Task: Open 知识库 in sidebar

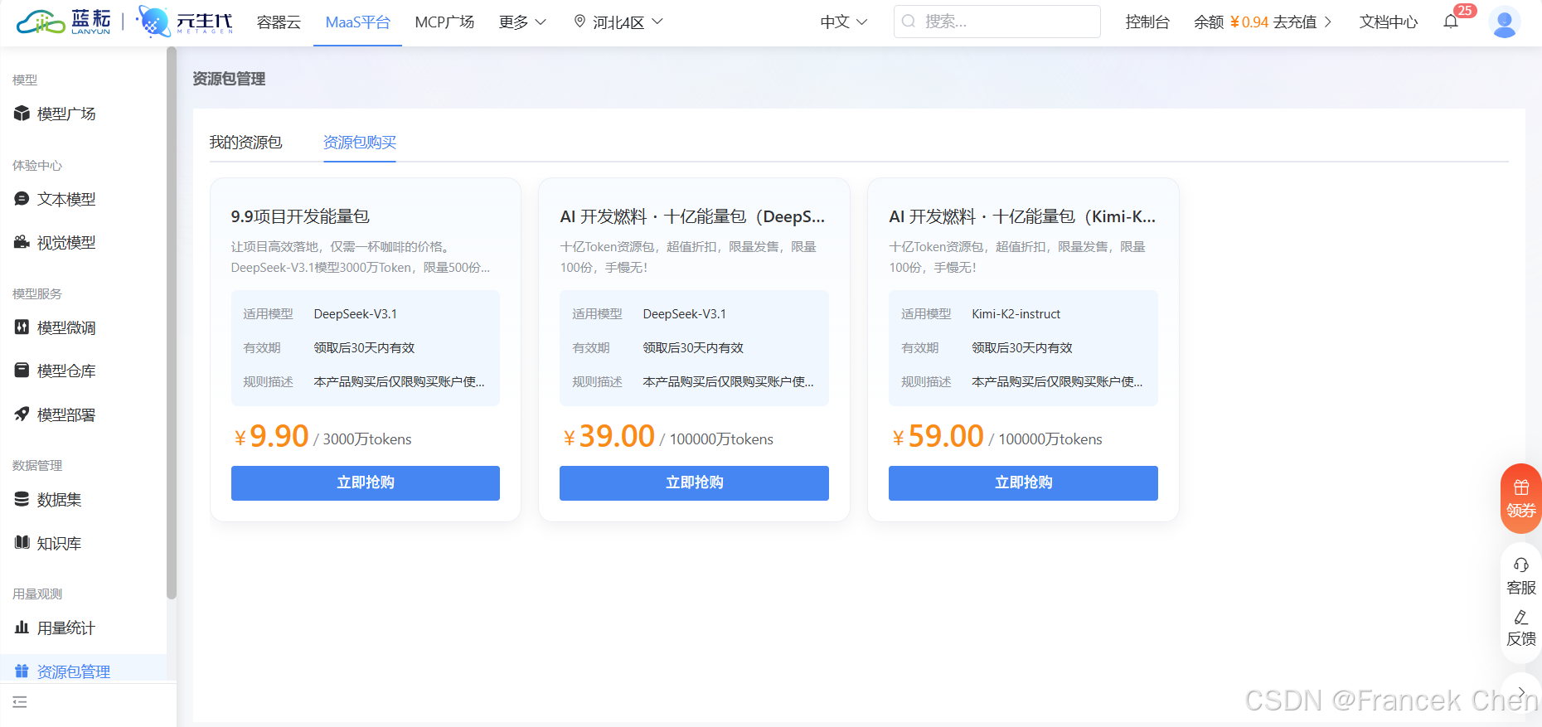Action: point(59,542)
